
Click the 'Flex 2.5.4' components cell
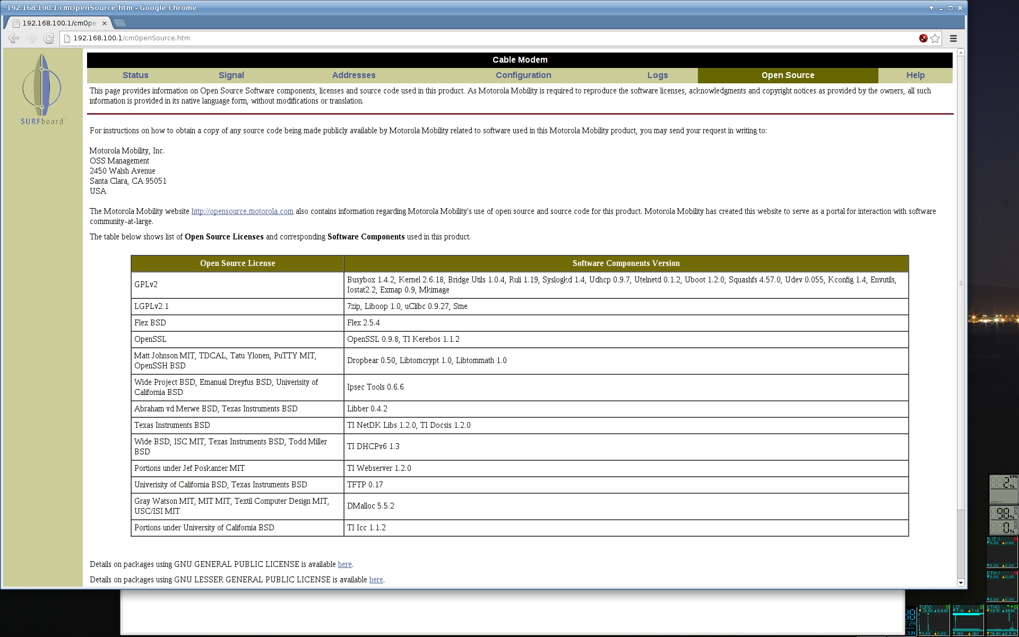tap(626, 323)
